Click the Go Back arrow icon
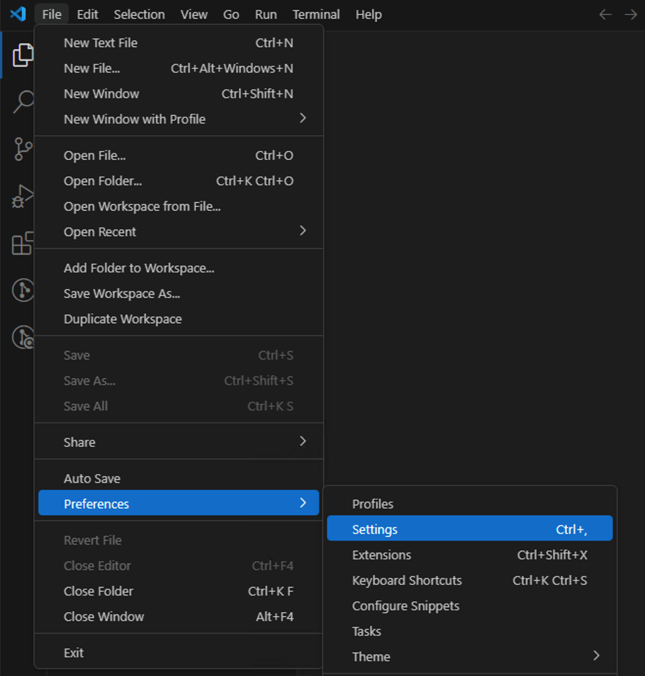 click(605, 14)
